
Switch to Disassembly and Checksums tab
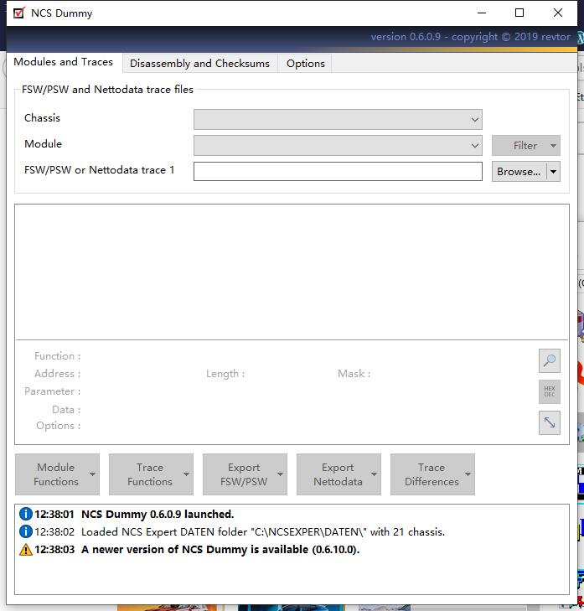pyautogui.click(x=199, y=63)
